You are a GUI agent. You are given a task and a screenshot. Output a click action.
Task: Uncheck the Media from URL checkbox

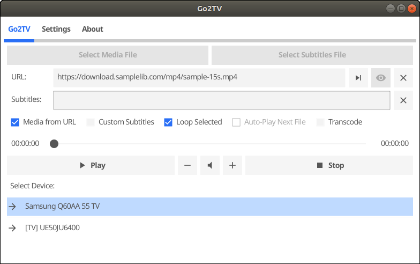click(15, 122)
